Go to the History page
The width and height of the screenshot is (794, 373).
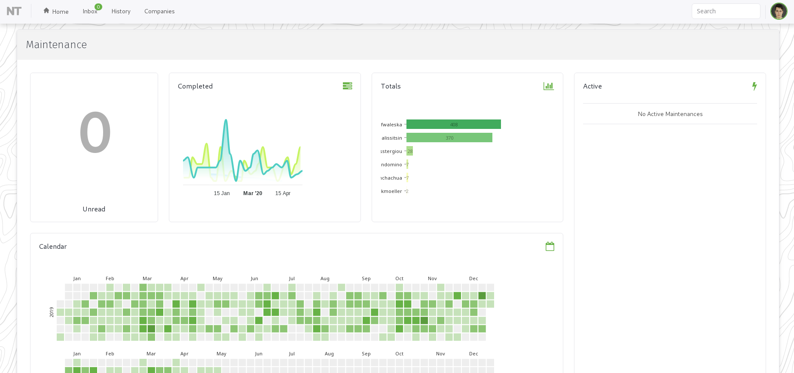121,11
